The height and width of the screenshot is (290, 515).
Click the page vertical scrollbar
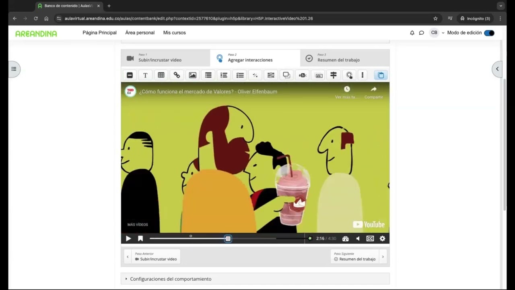505,145
